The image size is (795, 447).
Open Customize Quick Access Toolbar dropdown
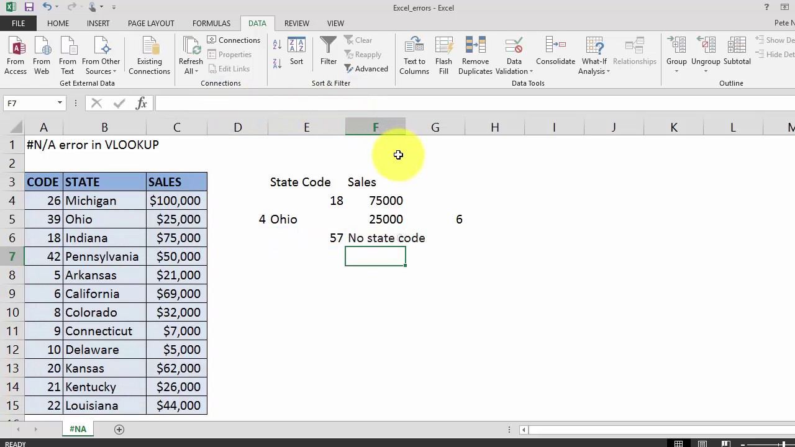coord(114,7)
